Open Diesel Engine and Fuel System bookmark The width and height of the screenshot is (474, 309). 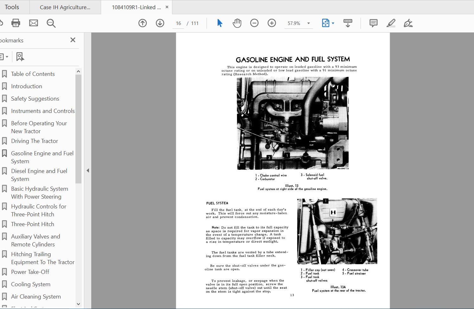coord(39,175)
